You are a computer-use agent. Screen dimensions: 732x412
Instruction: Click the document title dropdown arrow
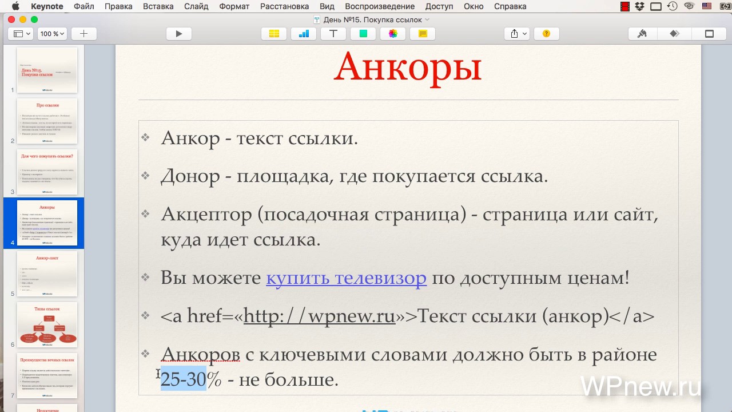[x=427, y=19]
